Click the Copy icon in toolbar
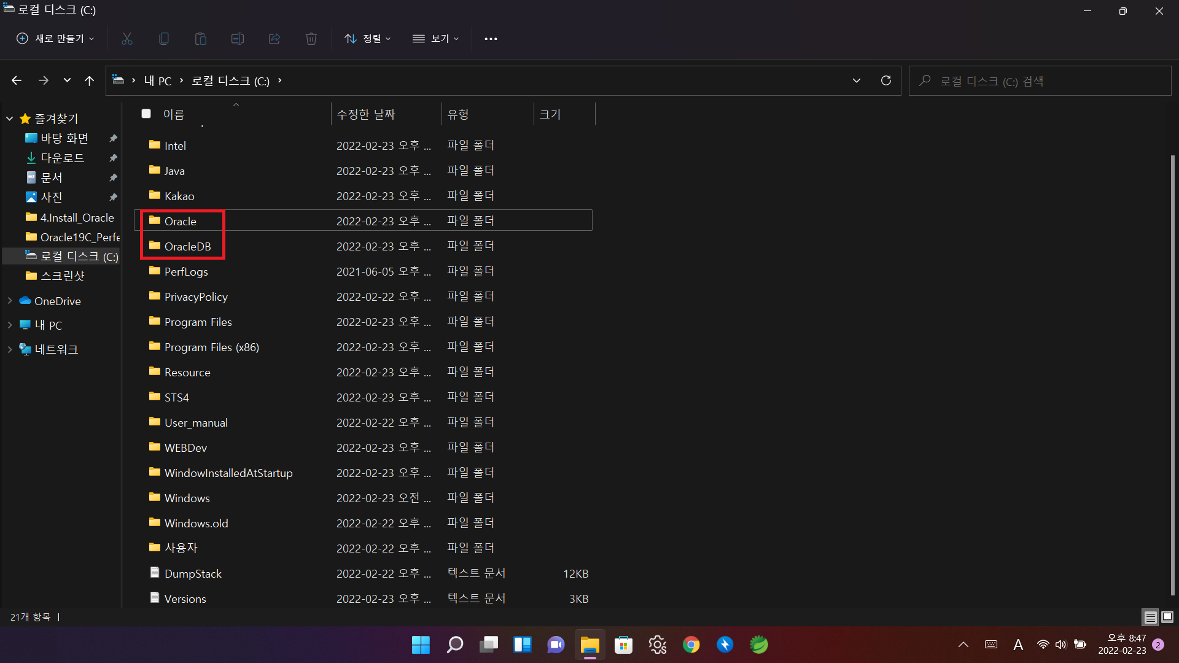The height and width of the screenshot is (663, 1179). coord(164,39)
